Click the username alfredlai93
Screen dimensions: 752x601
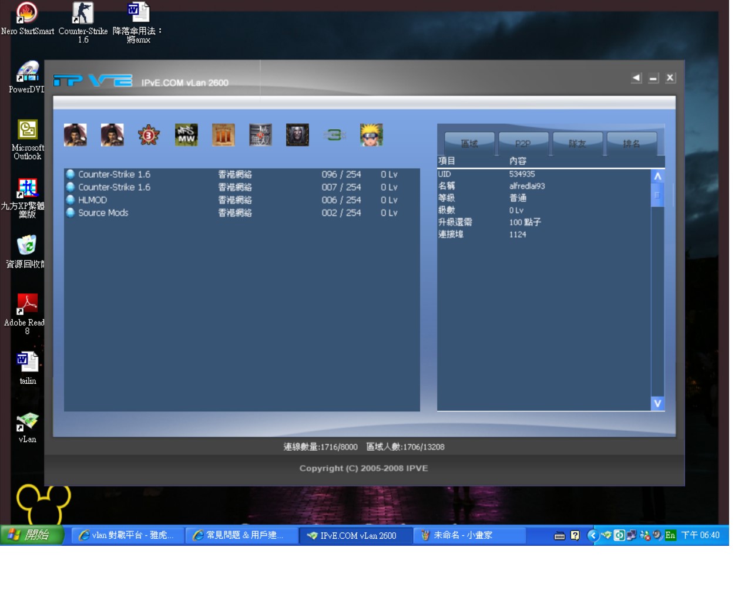[x=527, y=186]
